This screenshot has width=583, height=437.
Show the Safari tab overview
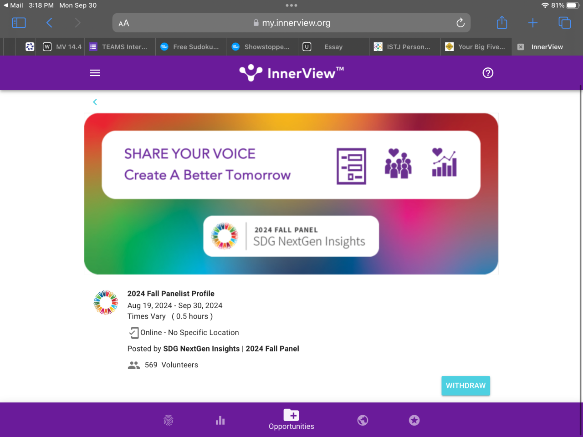[x=564, y=23]
